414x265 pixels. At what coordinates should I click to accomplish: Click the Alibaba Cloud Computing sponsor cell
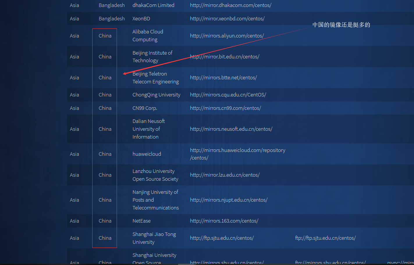click(x=148, y=35)
